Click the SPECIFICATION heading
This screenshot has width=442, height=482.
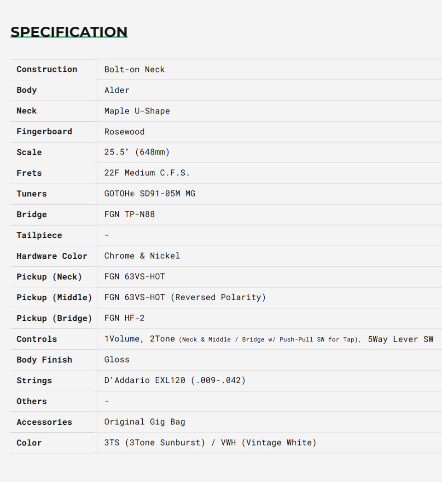point(69,32)
